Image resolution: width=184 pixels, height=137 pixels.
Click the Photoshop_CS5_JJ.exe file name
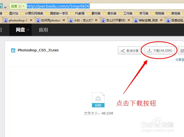pos(38,50)
